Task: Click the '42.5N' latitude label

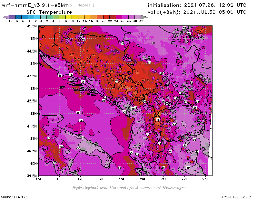Action: point(32,101)
